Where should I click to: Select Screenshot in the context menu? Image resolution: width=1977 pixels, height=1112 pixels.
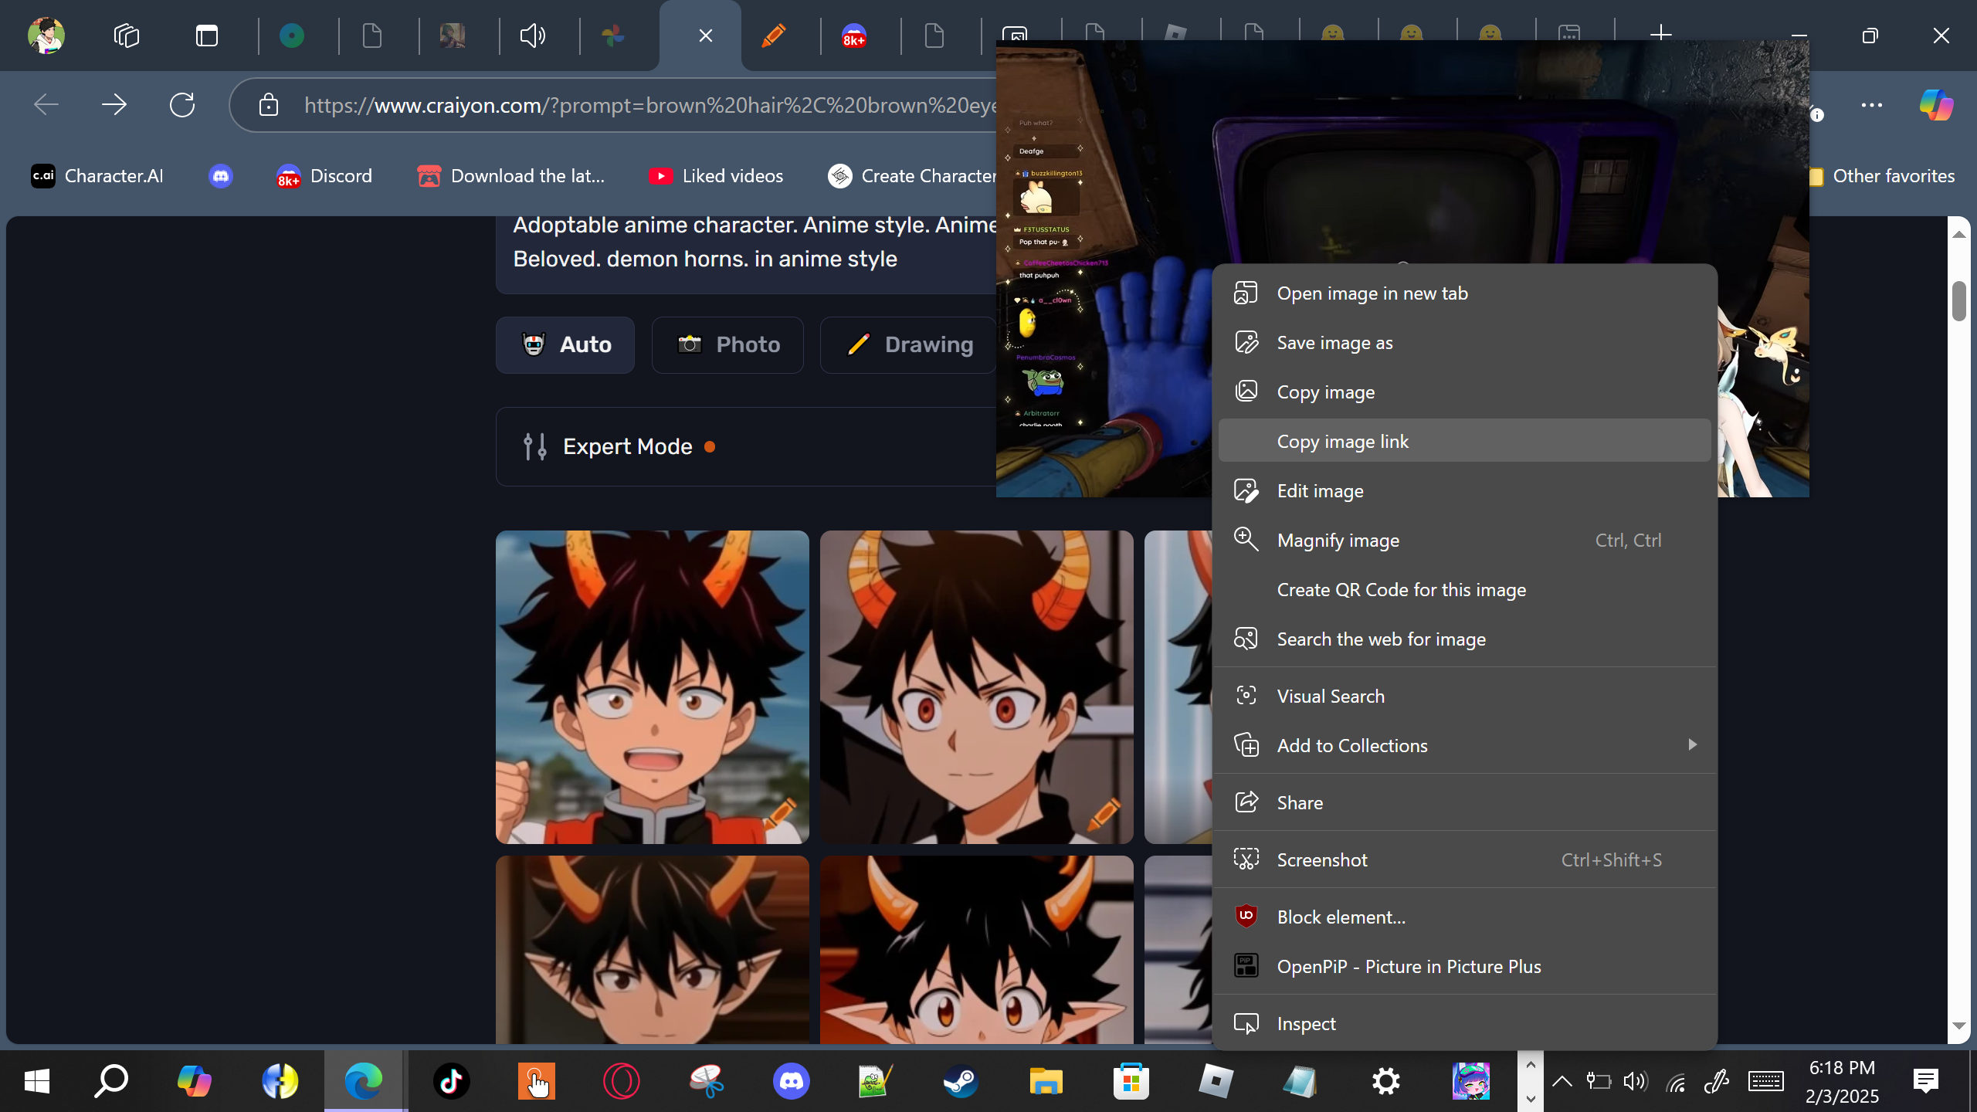(1464, 860)
